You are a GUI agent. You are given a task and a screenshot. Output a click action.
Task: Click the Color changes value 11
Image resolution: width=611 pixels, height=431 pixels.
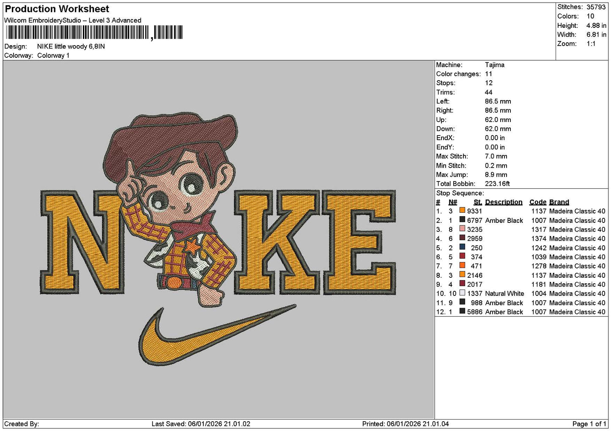[488, 74]
